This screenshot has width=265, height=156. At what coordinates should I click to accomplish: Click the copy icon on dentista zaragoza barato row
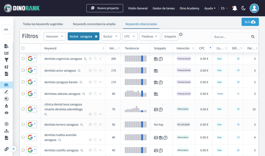pyautogui.click(x=95, y=82)
